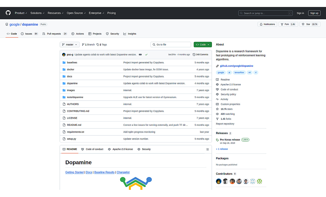The width and height of the screenshot is (326, 197).
Task: Open Pricing page
Action: coord(112,13)
